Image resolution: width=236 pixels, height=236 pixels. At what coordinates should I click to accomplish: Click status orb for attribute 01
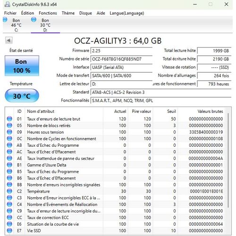pyautogui.click(x=9, y=119)
